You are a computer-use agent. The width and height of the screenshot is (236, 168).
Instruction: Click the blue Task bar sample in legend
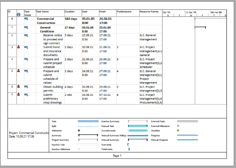coord(88,121)
